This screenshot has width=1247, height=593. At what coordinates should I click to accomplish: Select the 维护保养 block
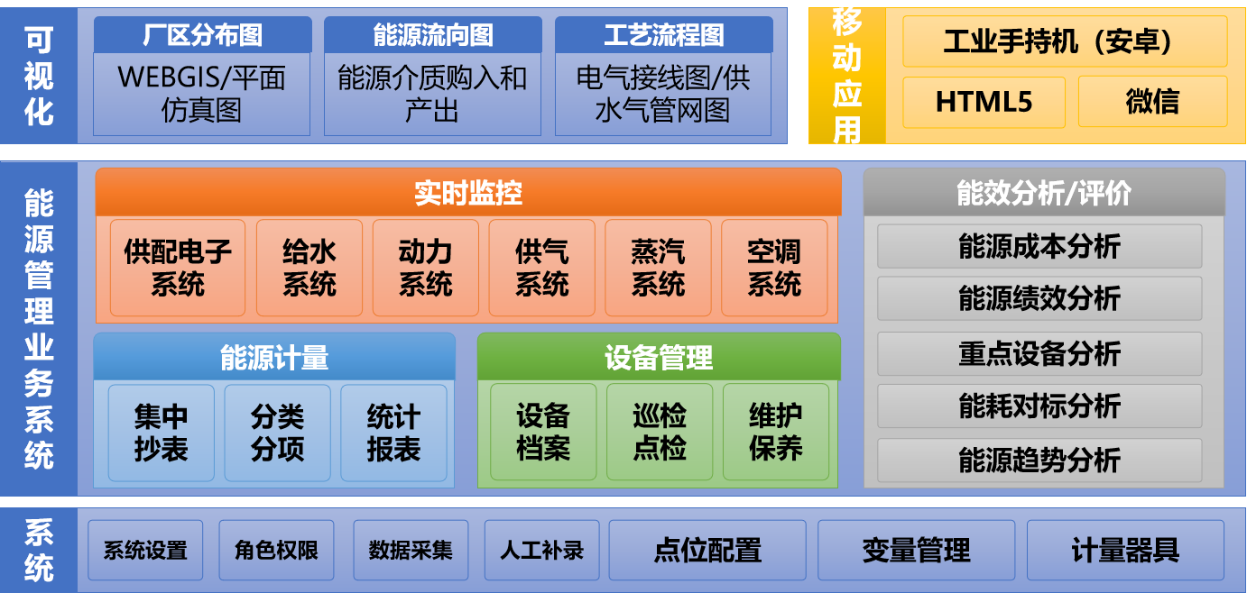pyautogui.click(x=776, y=433)
